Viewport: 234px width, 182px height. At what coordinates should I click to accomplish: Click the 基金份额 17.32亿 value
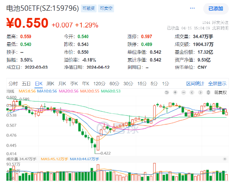coord(205,52)
